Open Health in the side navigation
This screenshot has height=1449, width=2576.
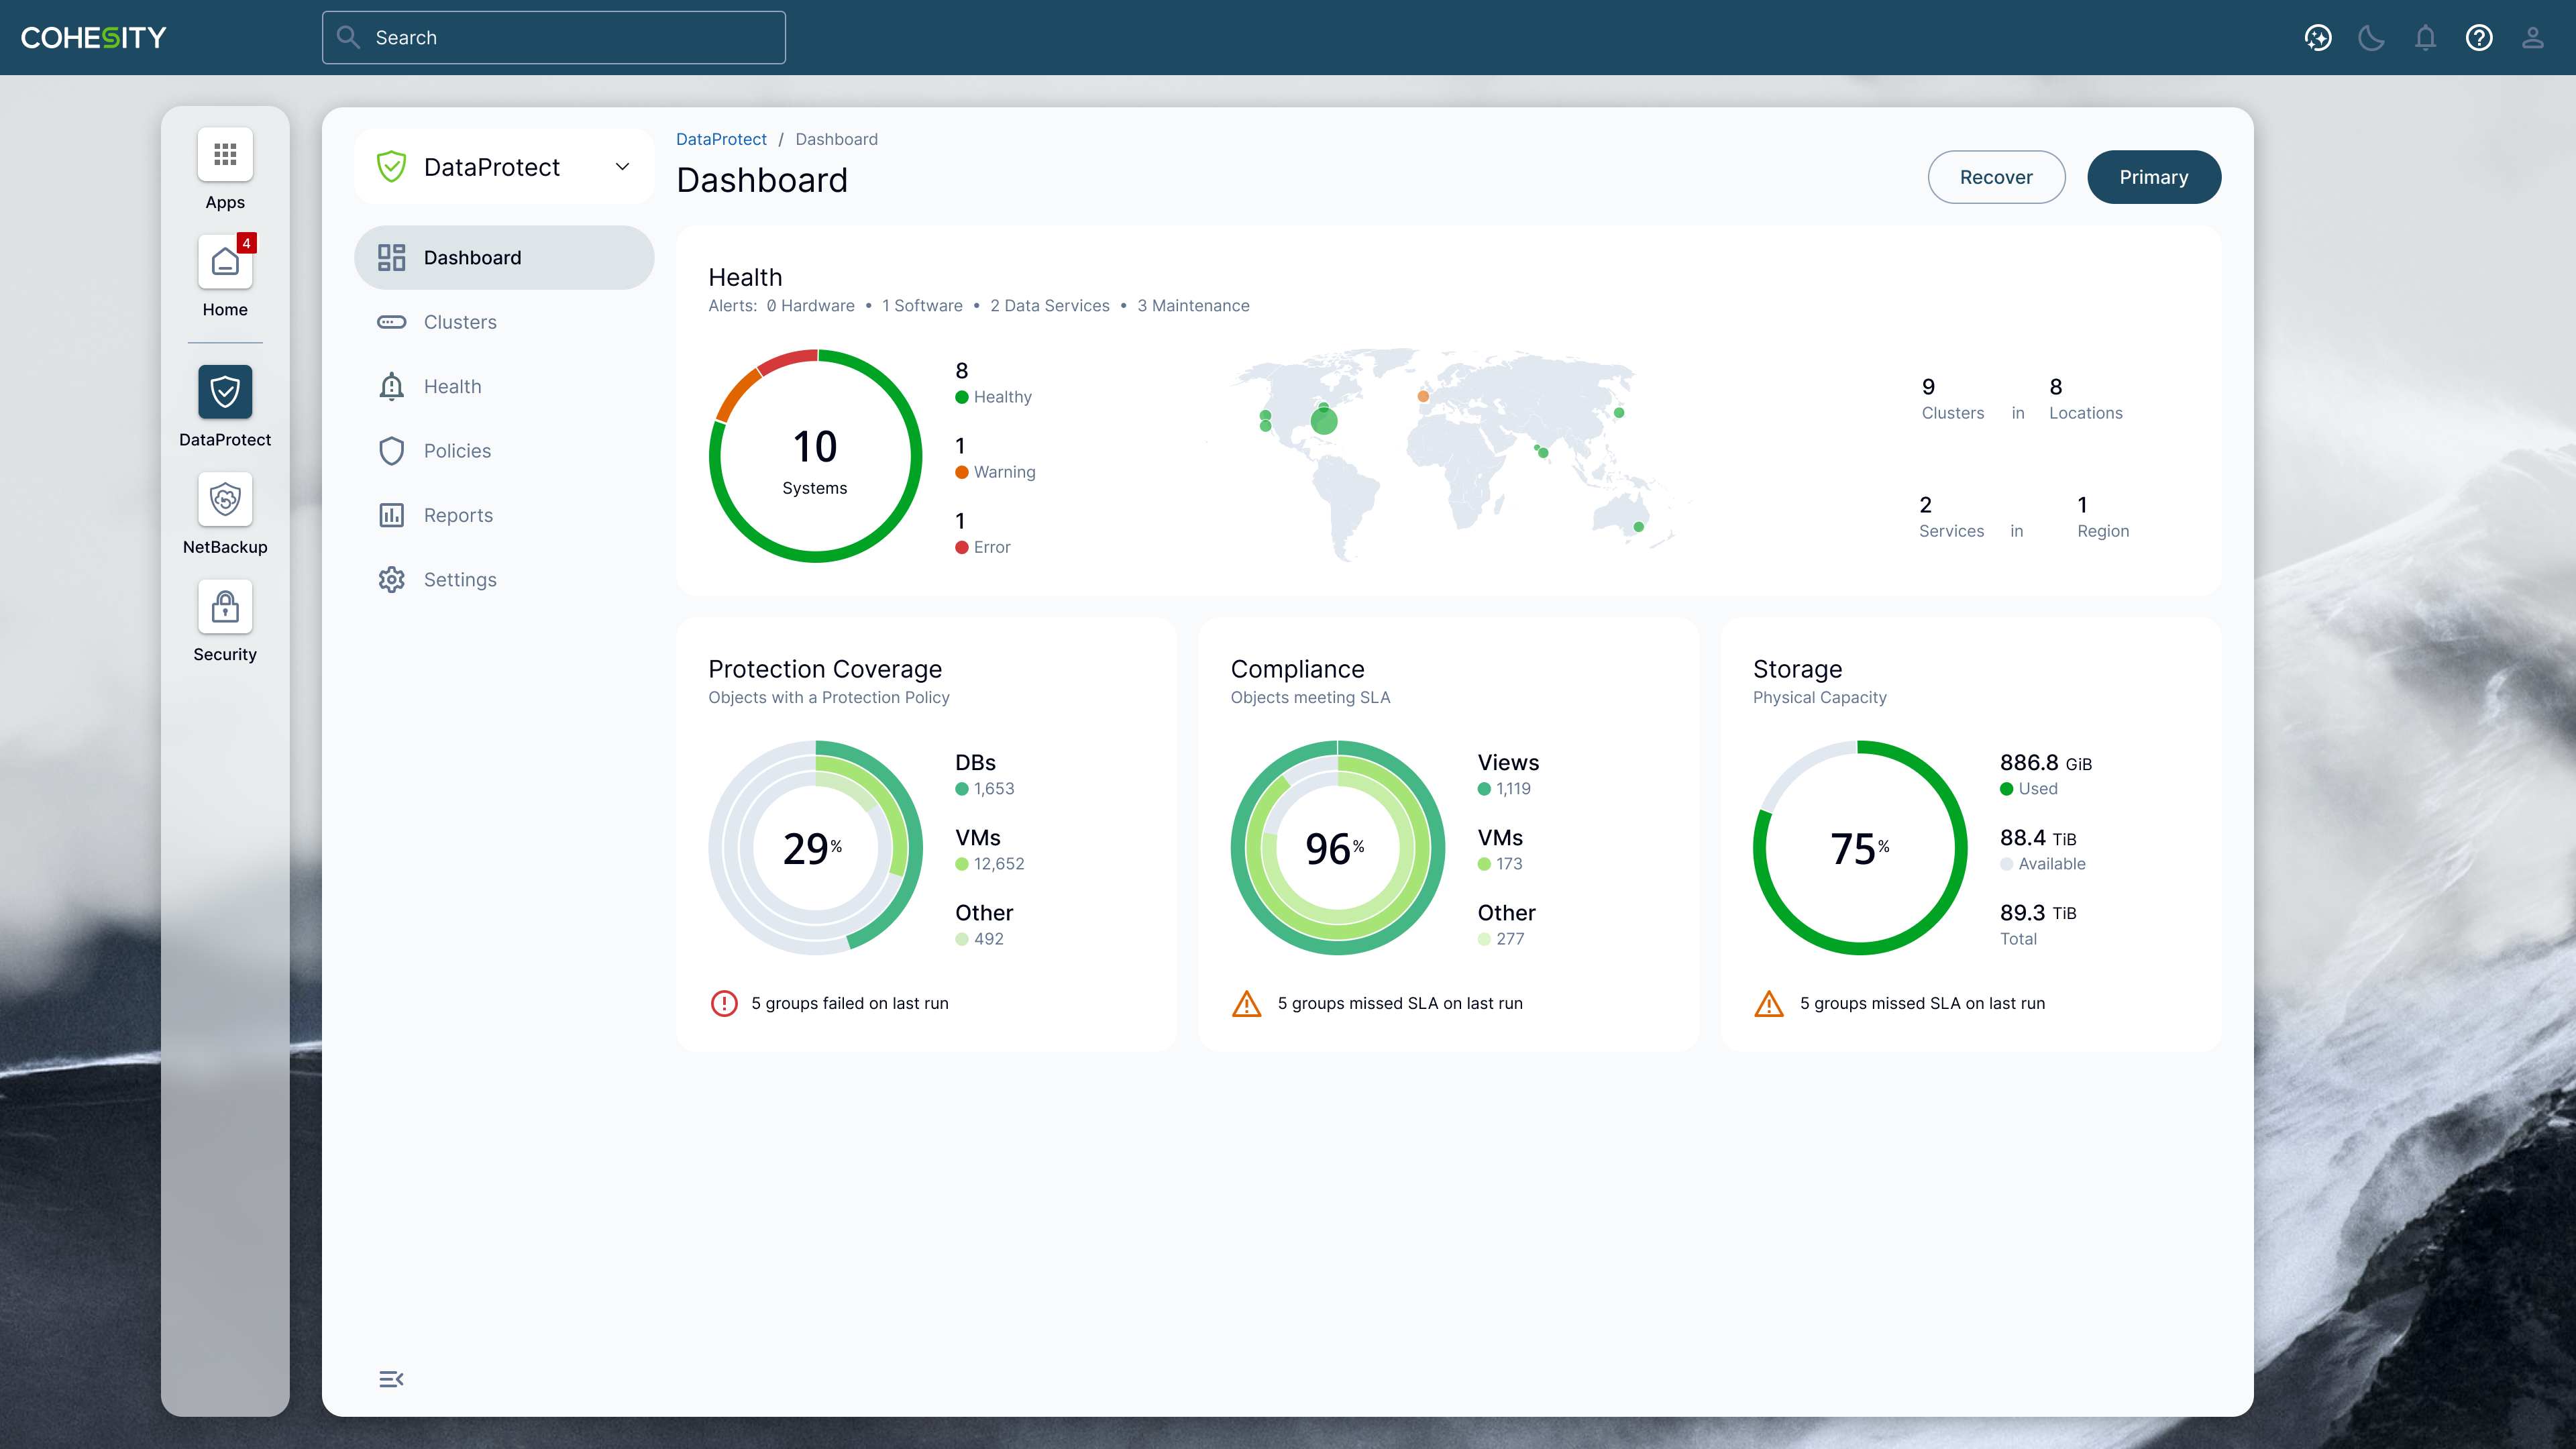point(504,387)
